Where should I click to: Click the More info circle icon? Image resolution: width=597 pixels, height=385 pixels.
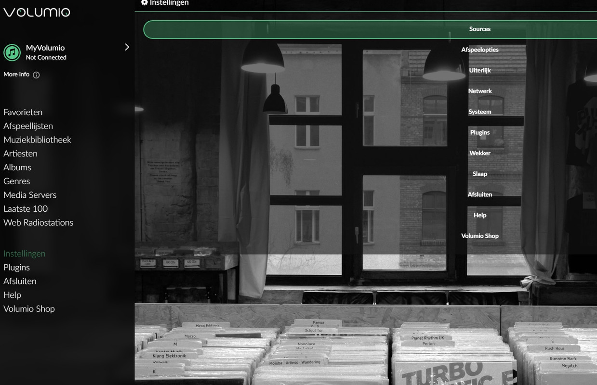36,75
